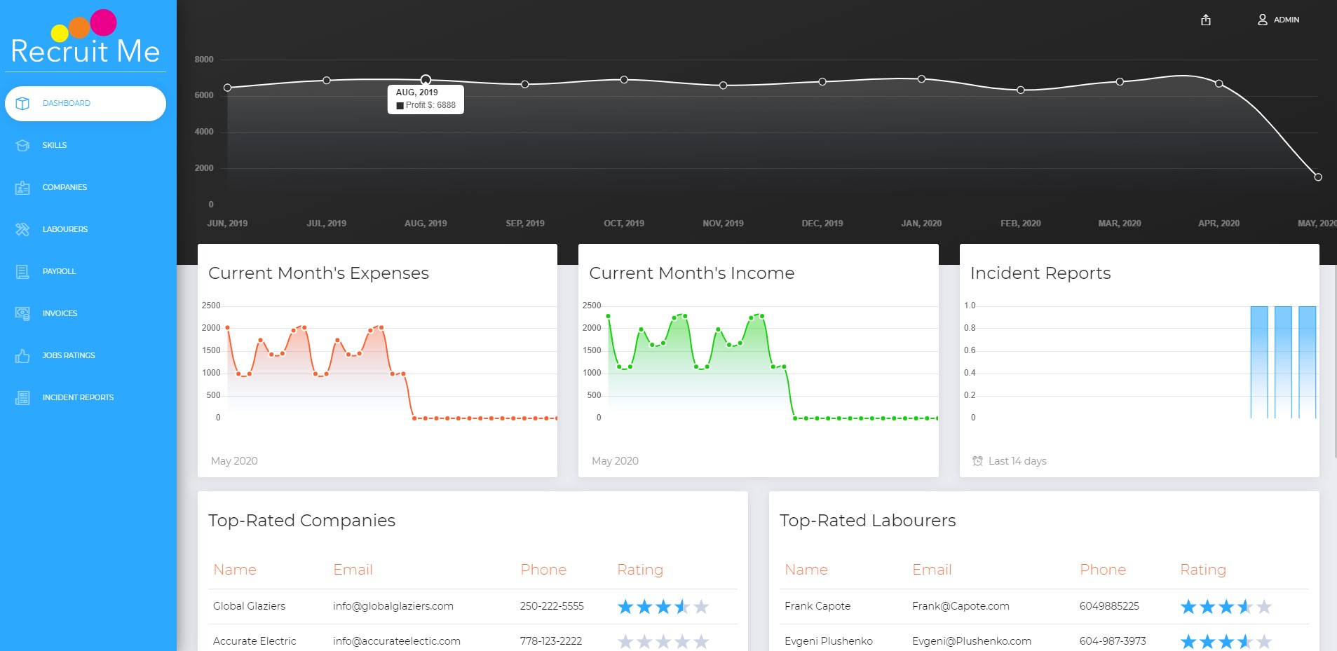
Task: Give Frank Capote a five-star rating
Action: [1265, 606]
